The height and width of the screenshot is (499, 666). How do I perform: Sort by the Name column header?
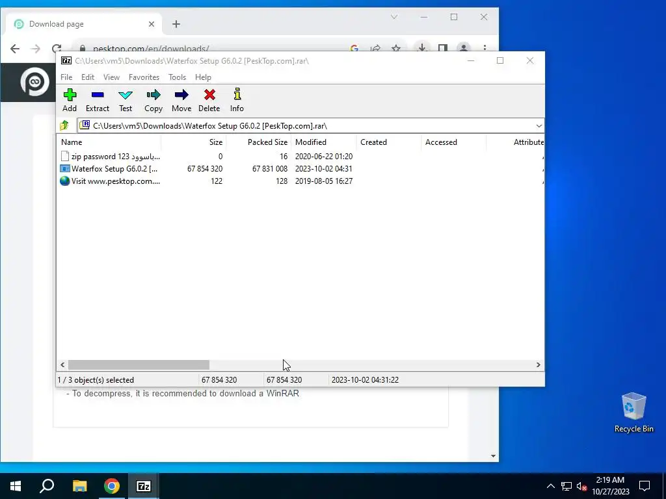[x=109, y=142]
